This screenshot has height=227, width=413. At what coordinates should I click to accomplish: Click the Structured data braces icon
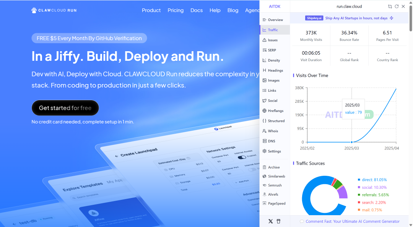265,121
